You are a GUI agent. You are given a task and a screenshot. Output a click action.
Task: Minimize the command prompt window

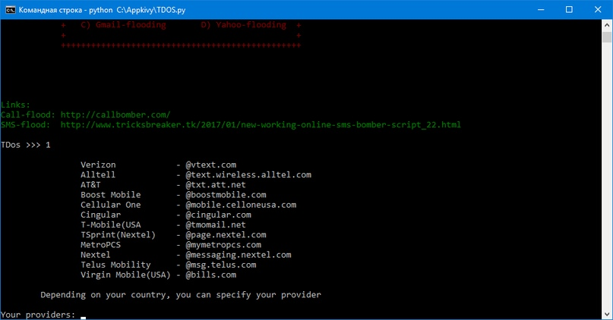(x=541, y=10)
